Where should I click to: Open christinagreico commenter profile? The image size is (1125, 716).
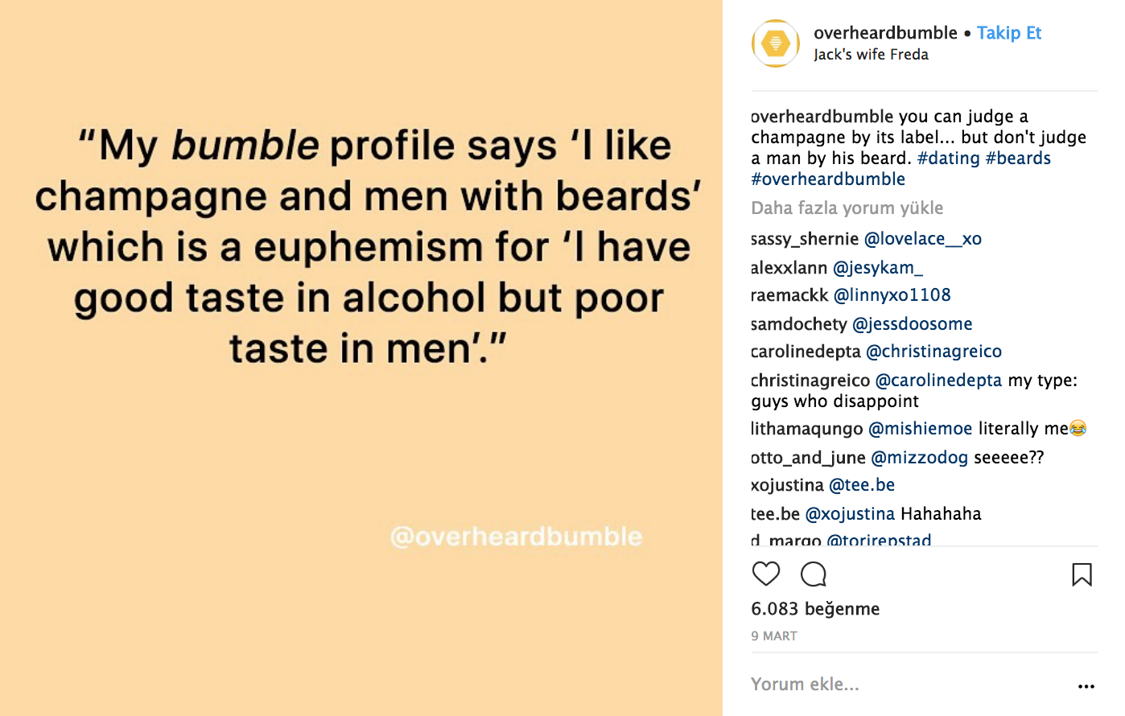[x=810, y=381]
